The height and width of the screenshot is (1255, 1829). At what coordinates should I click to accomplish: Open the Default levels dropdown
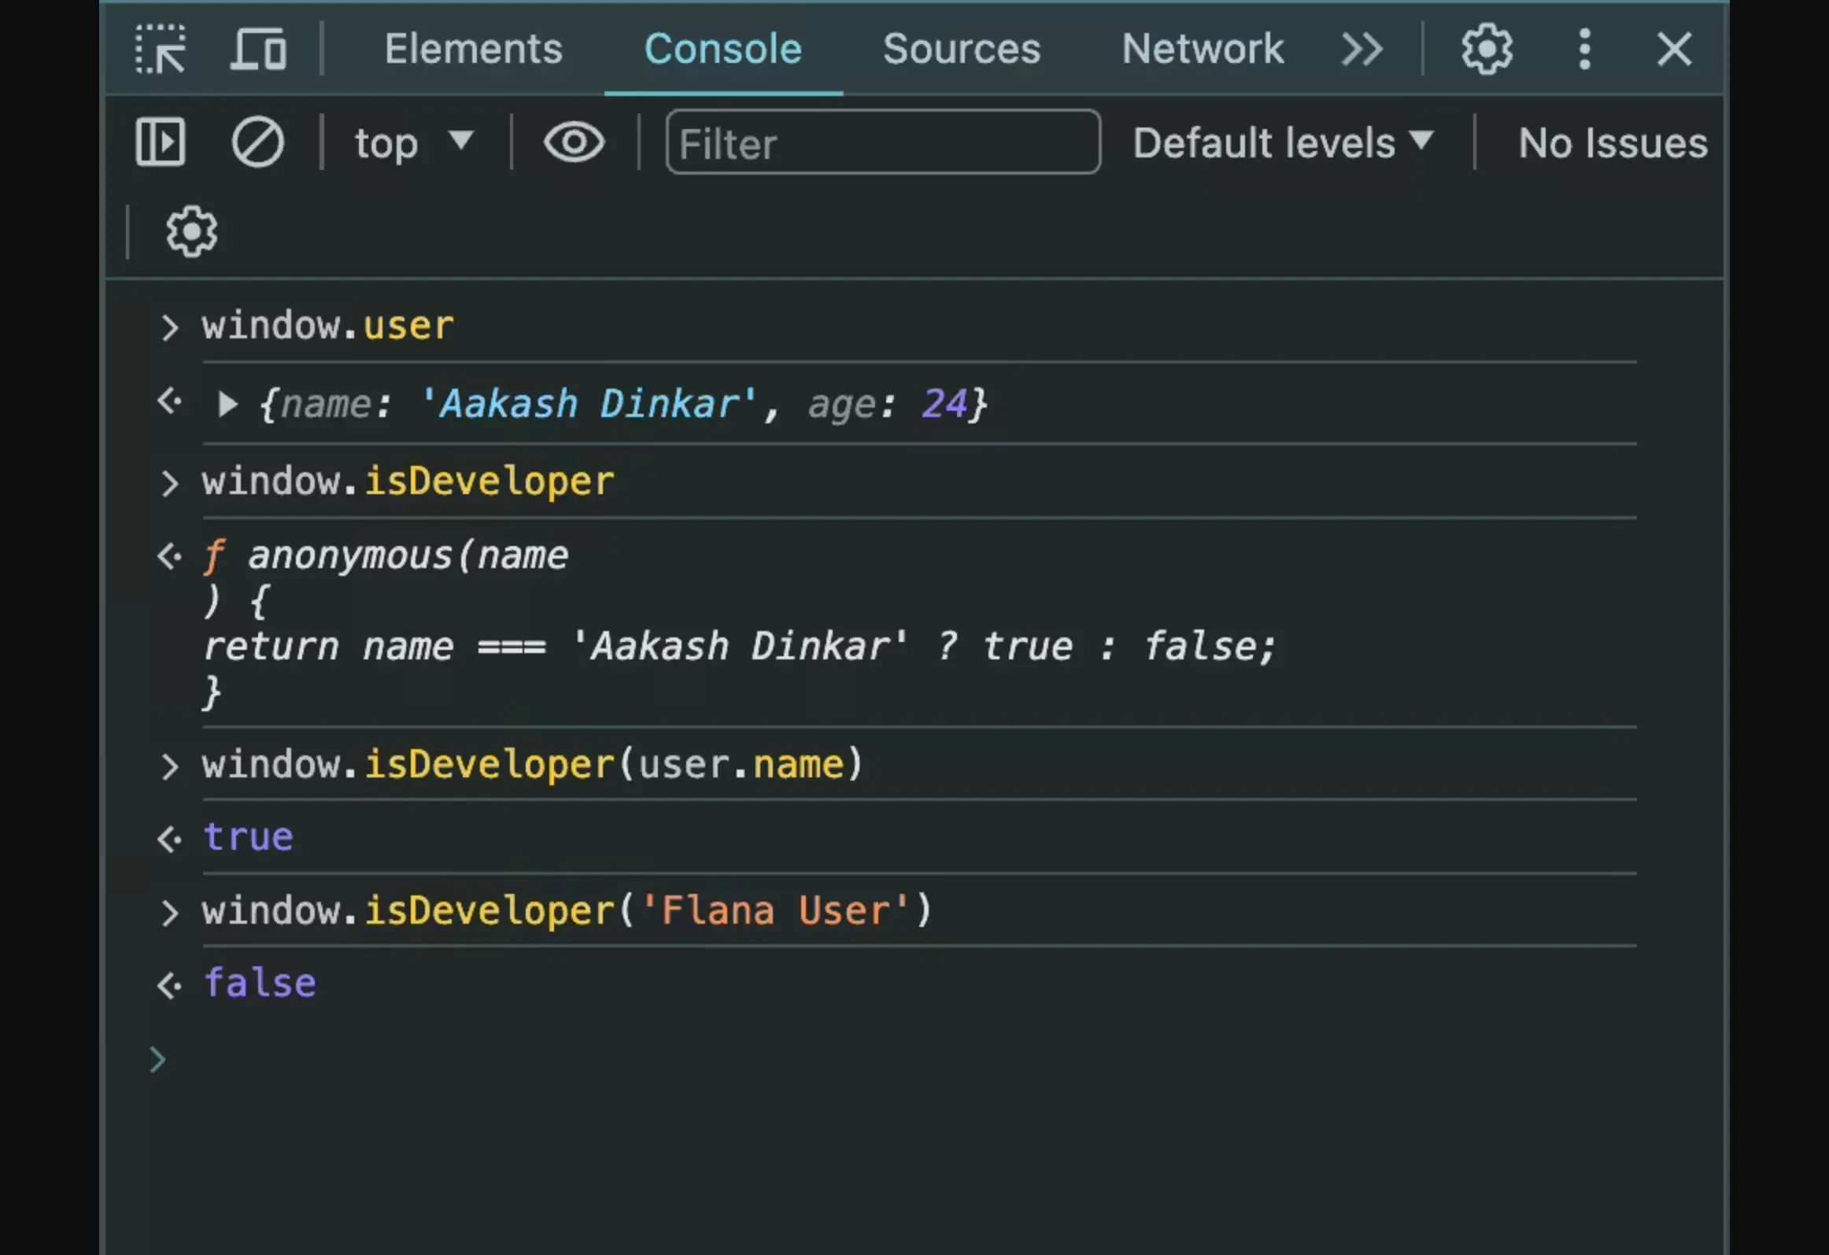coord(1283,143)
